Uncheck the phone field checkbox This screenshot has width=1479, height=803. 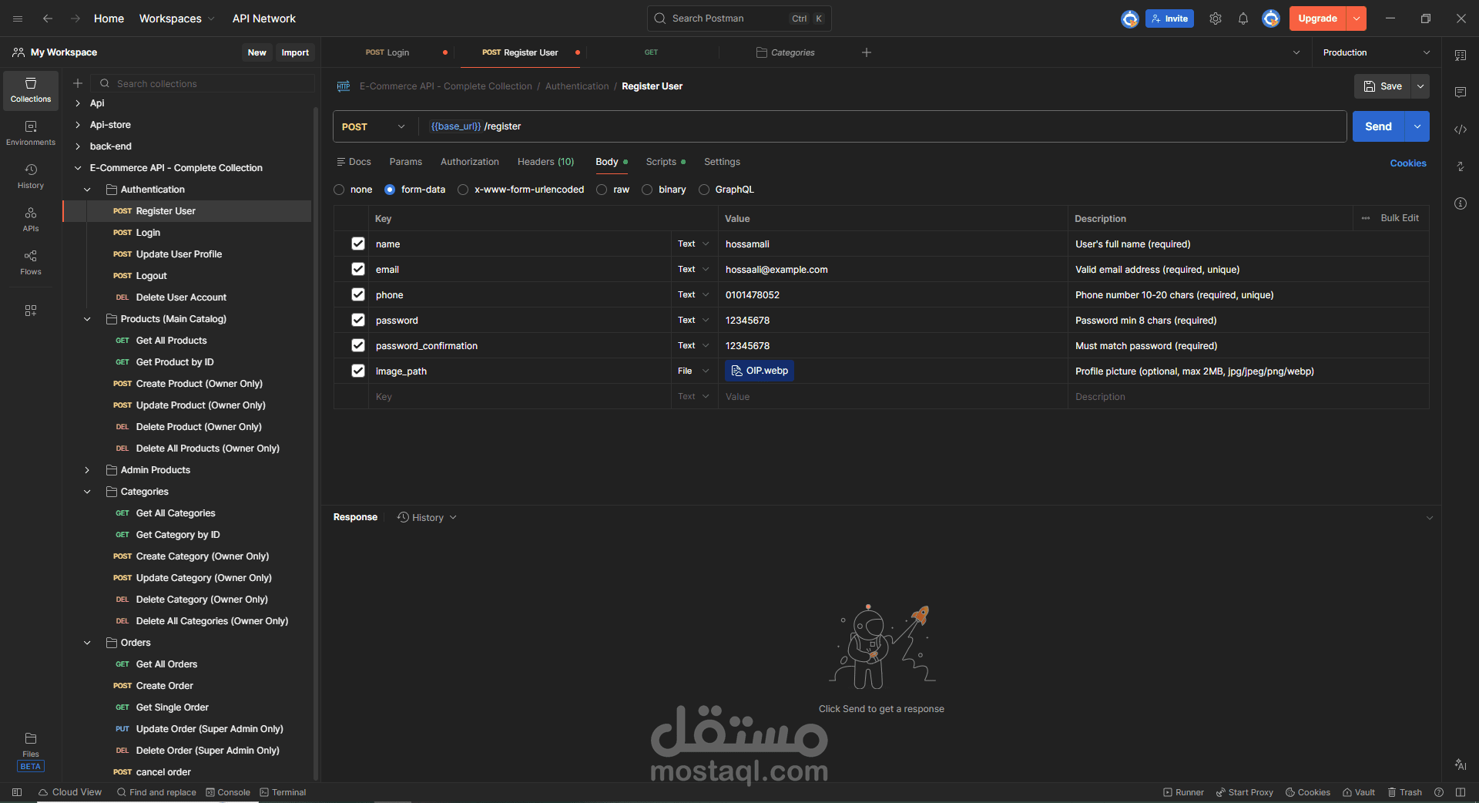coord(358,294)
